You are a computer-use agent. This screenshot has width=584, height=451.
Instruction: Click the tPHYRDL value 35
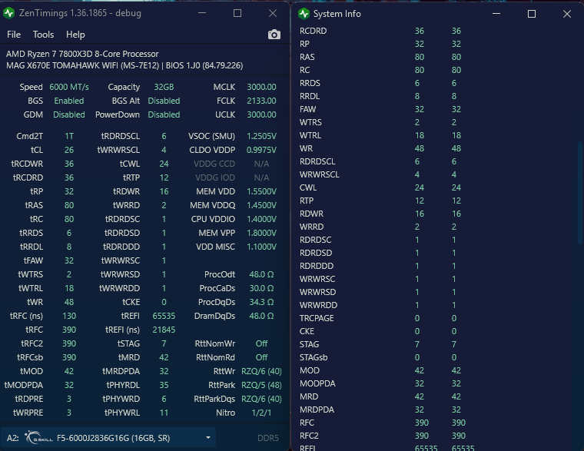click(x=164, y=385)
